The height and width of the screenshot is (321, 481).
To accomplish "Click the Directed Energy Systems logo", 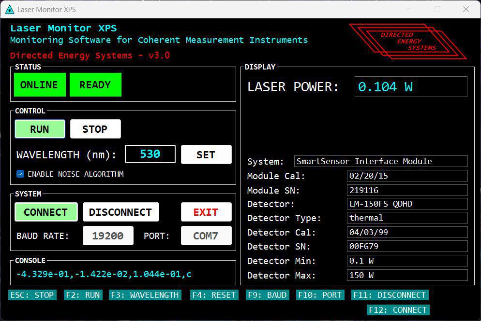I will (x=408, y=42).
